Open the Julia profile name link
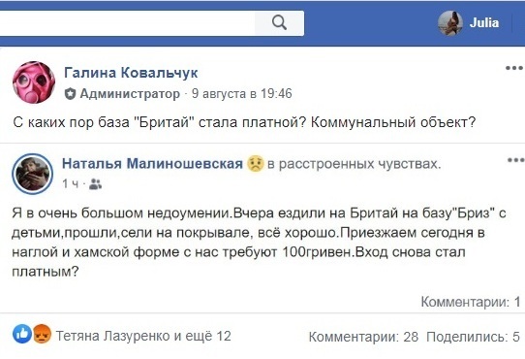525x359 pixels. [x=484, y=23]
